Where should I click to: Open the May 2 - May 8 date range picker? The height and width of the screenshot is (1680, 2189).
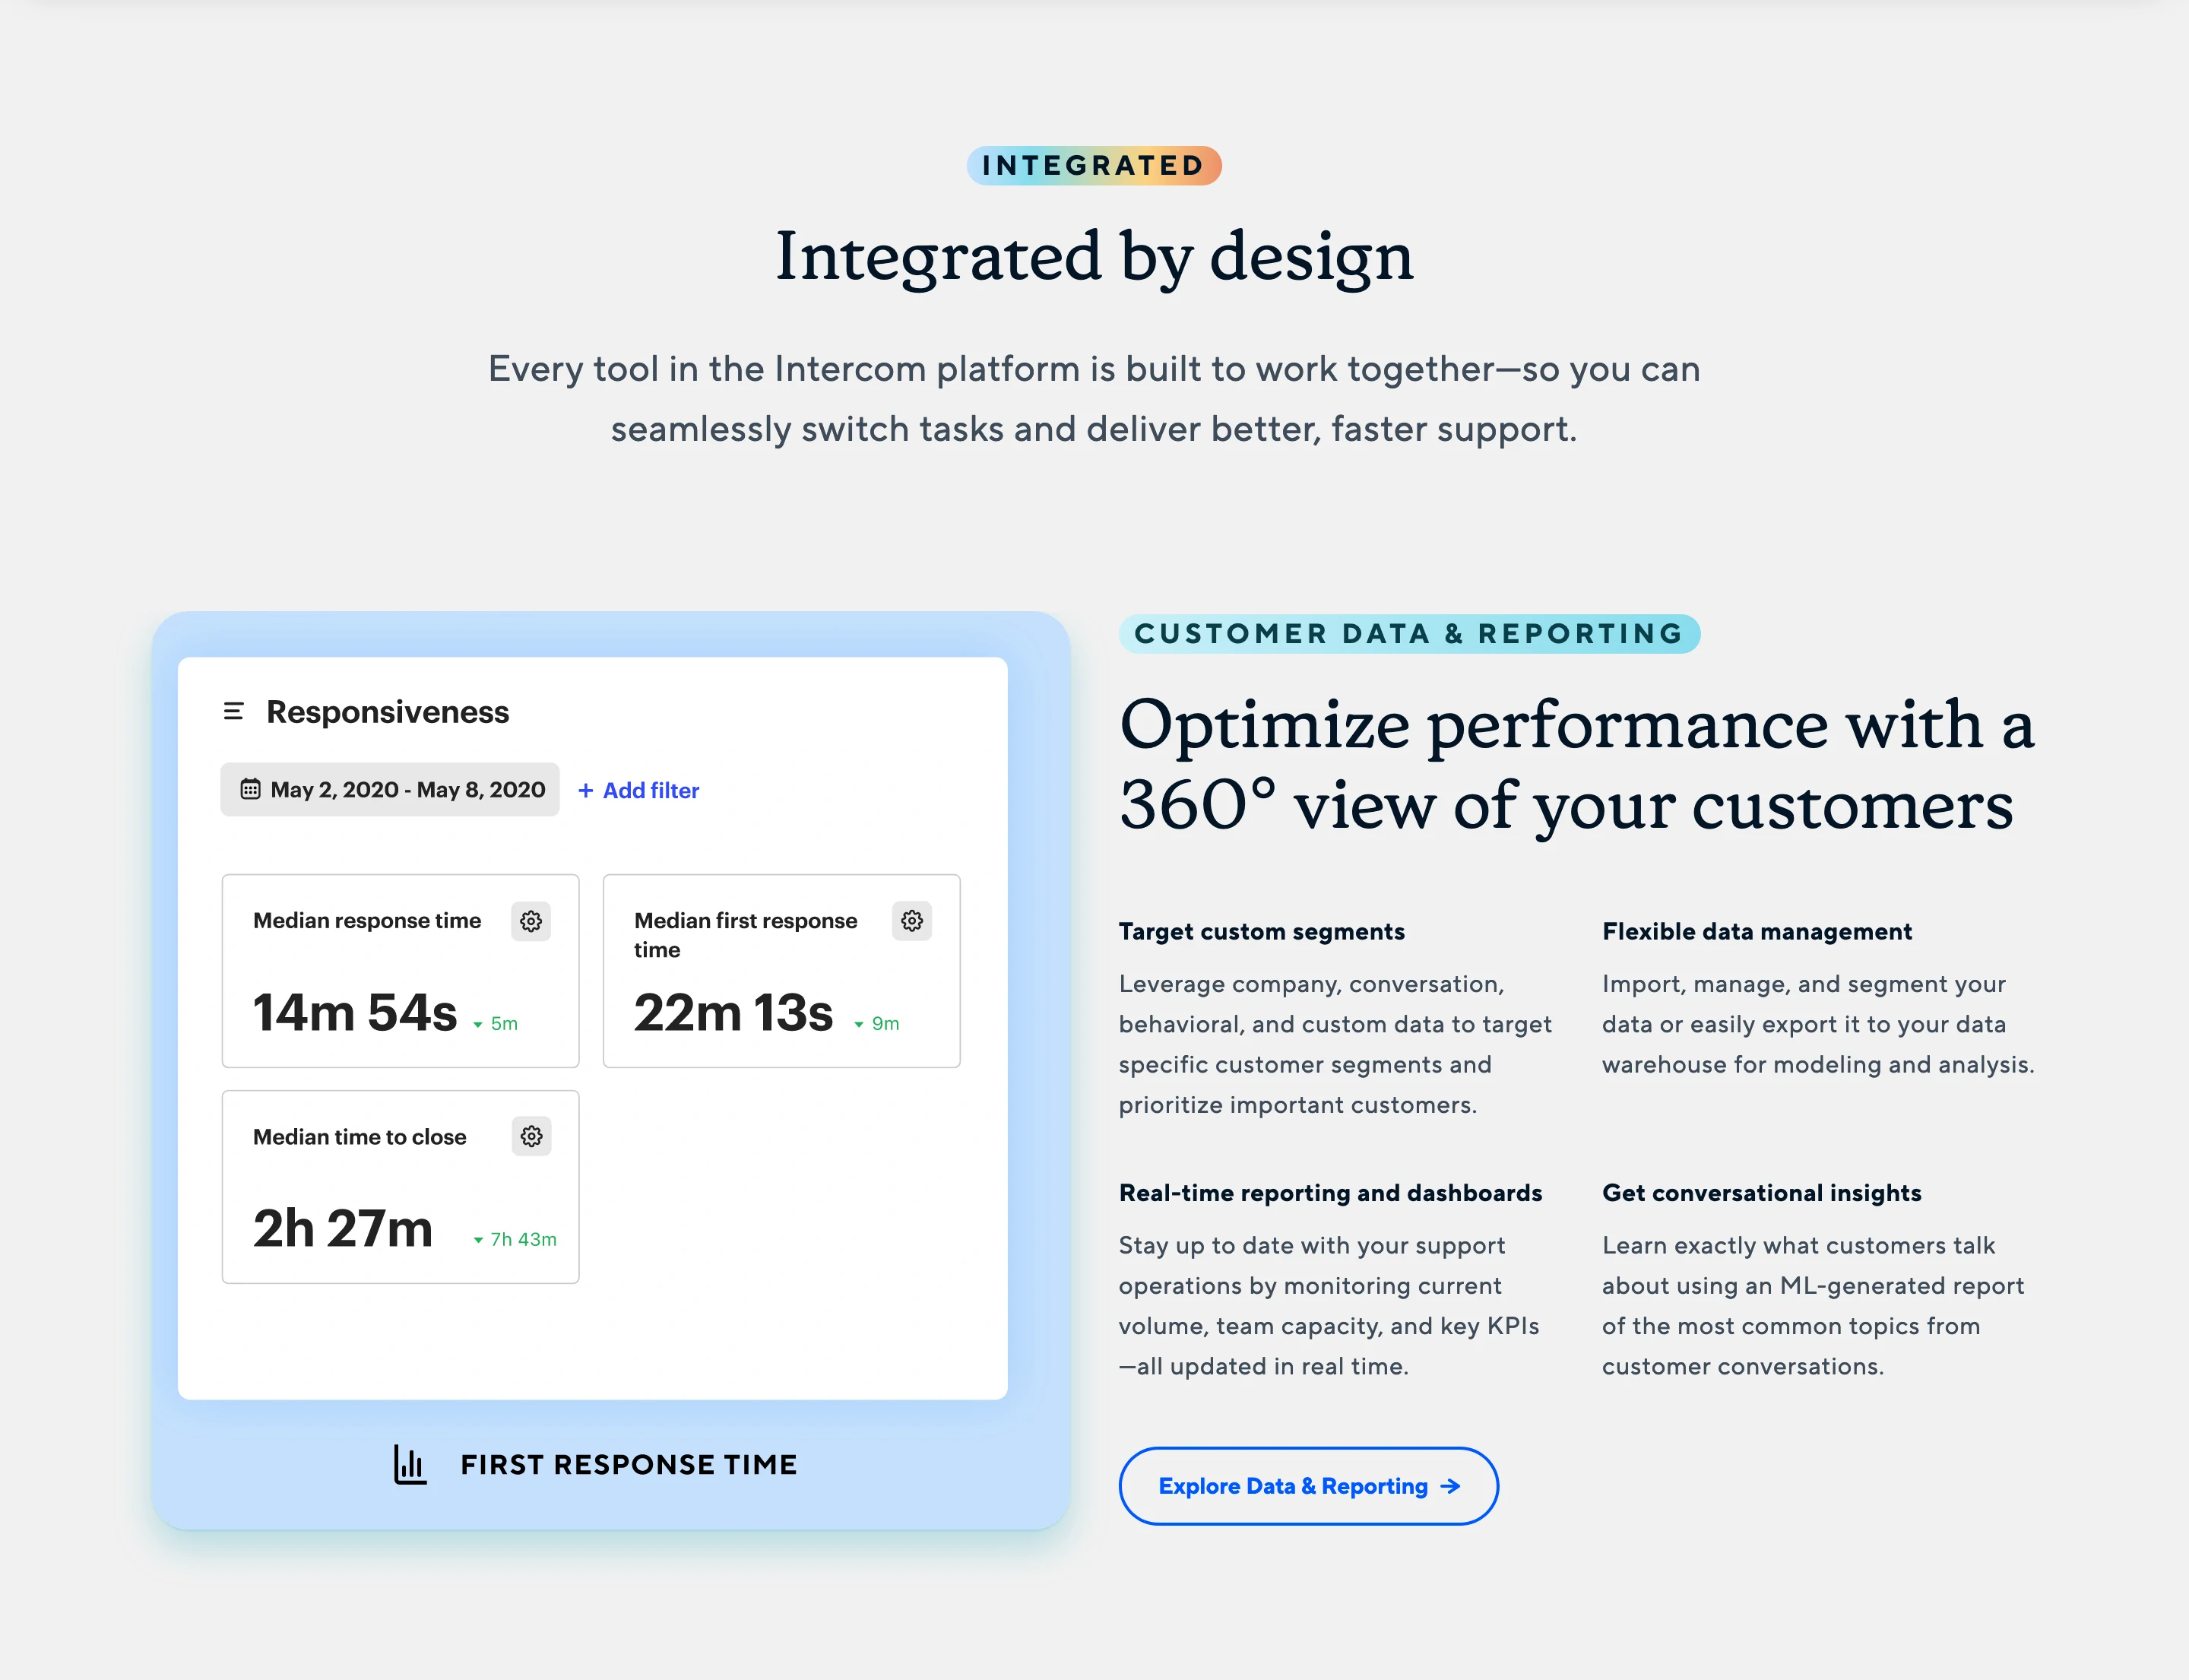pos(390,789)
